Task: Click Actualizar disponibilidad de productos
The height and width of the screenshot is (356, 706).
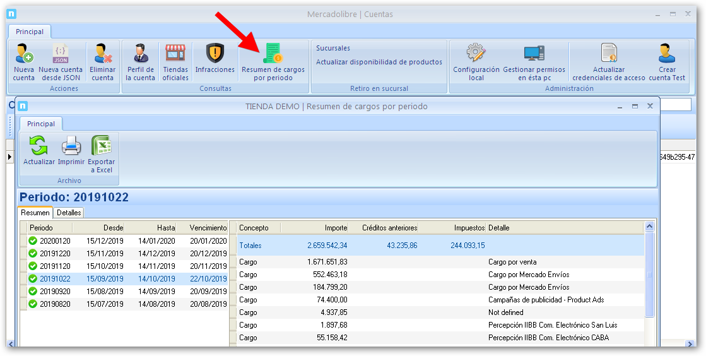Action: pyautogui.click(x=379, y=62)
